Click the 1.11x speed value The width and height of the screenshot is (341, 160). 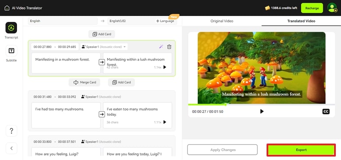[x=158, y=122]
